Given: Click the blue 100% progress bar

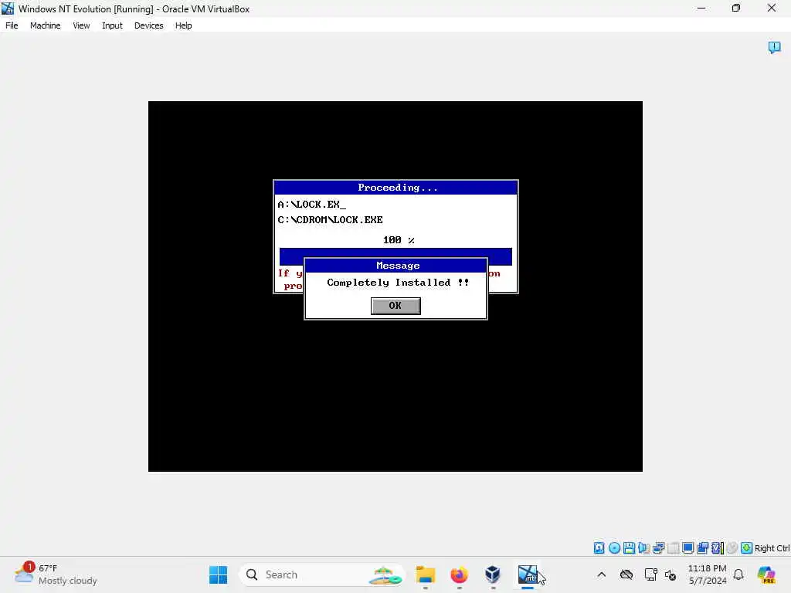Looking at the screenshot, I should [395, 256].
